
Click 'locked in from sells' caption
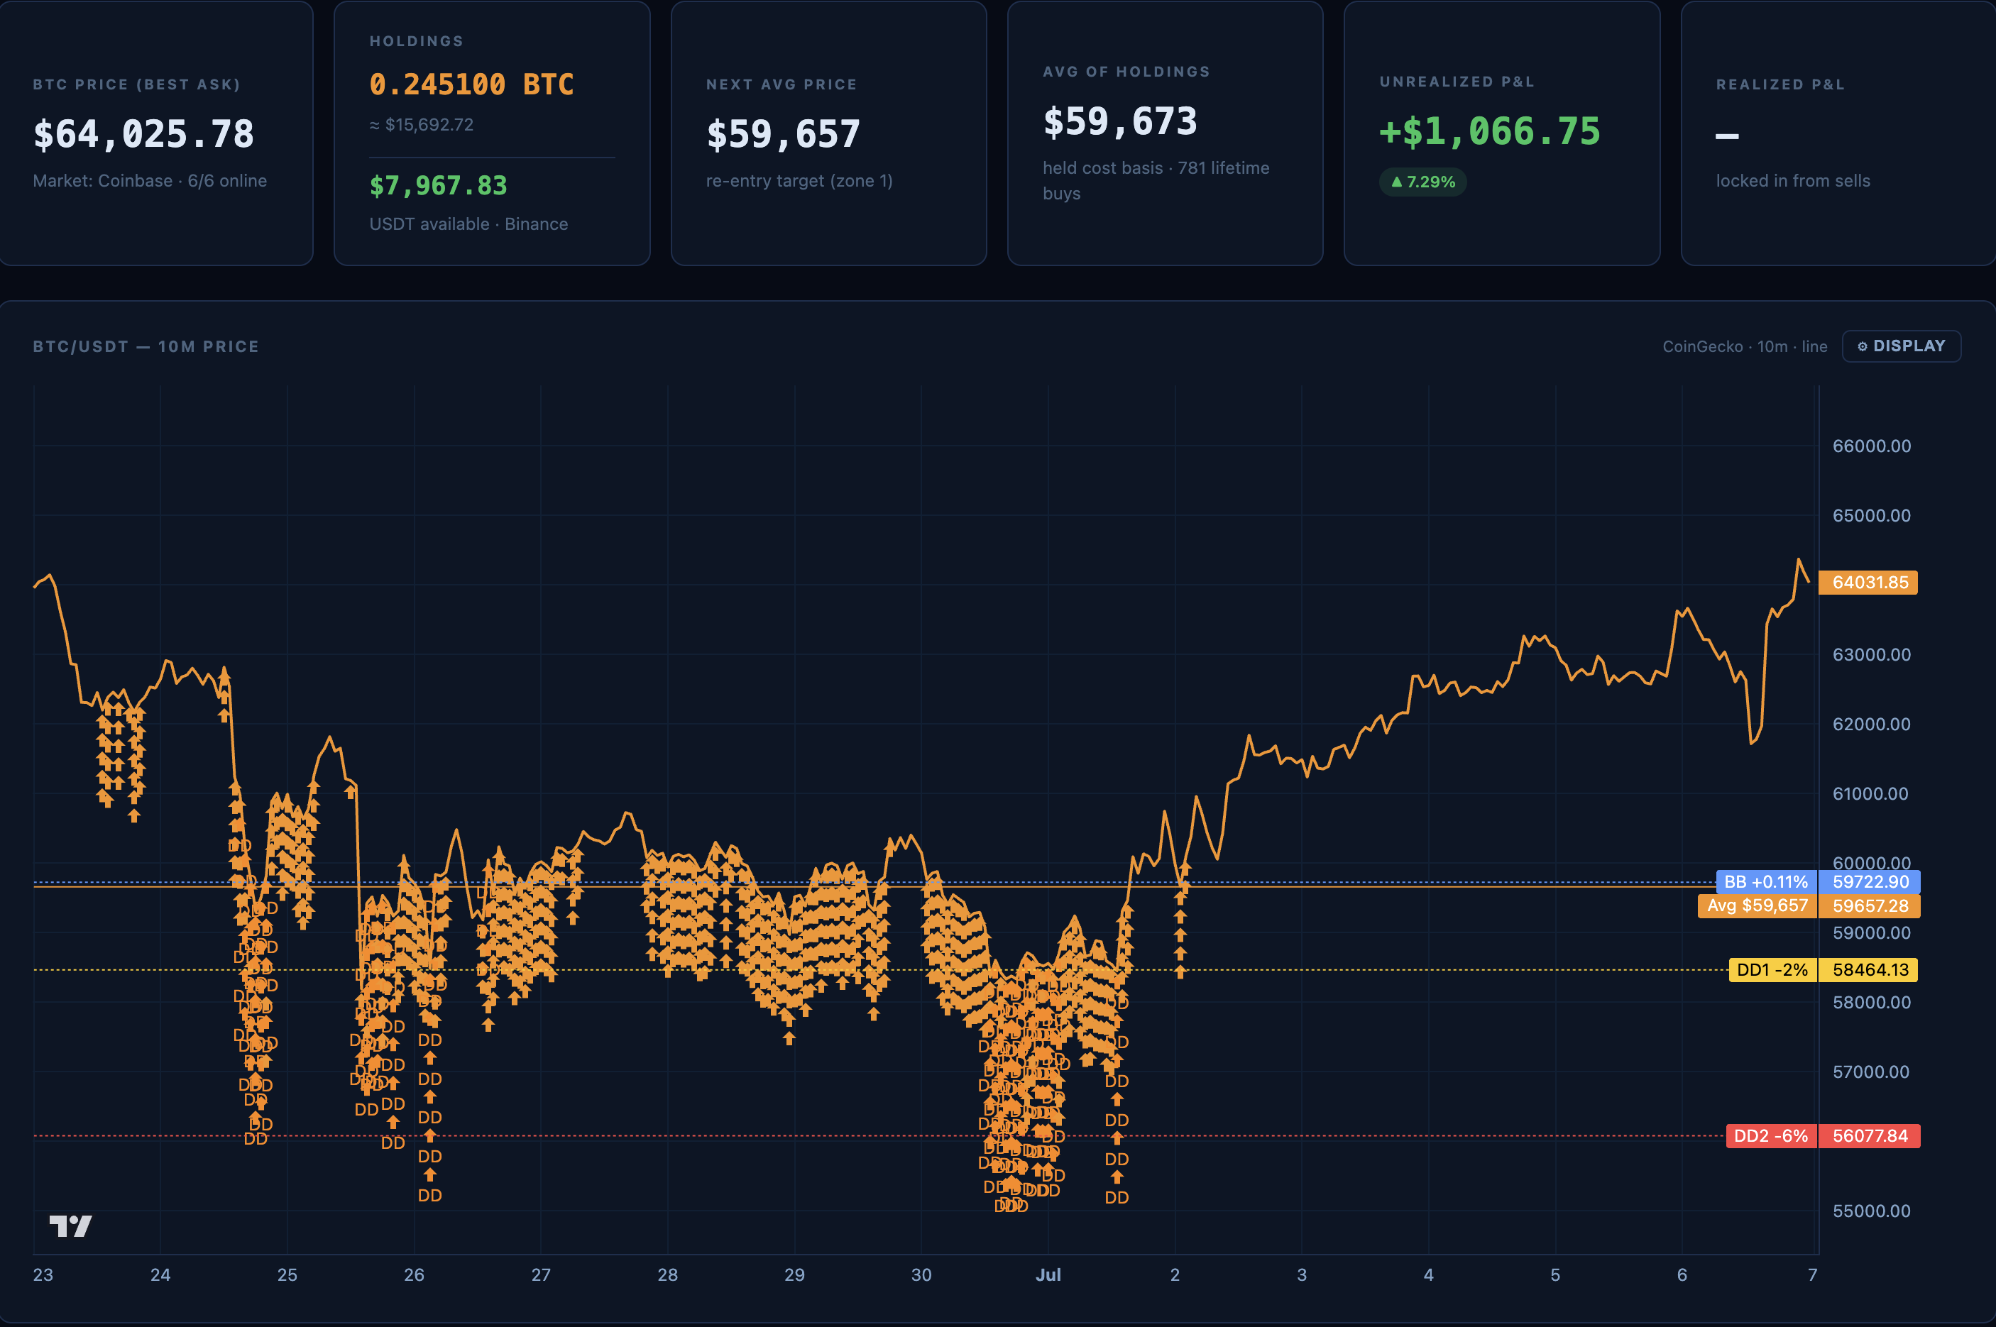(1793, 180)
